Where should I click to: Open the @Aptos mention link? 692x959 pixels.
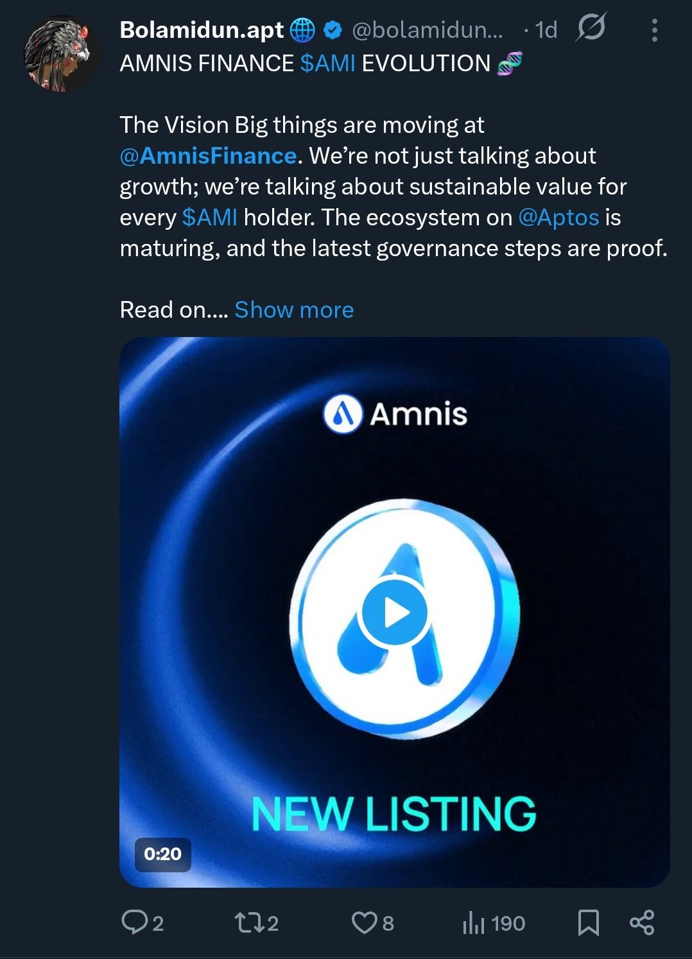tap(558, 218)
